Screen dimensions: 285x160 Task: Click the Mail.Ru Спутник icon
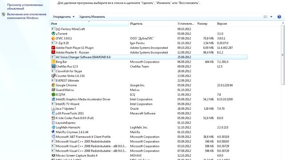[53, 132]
